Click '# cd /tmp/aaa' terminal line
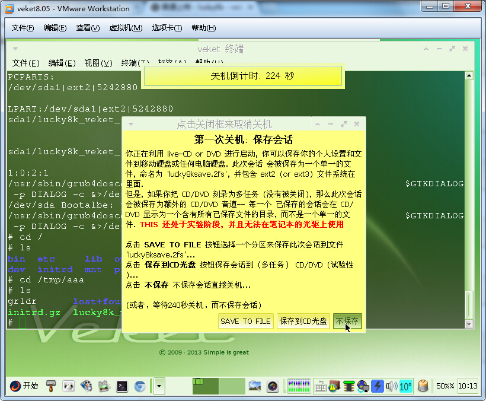 pos(46,280)
